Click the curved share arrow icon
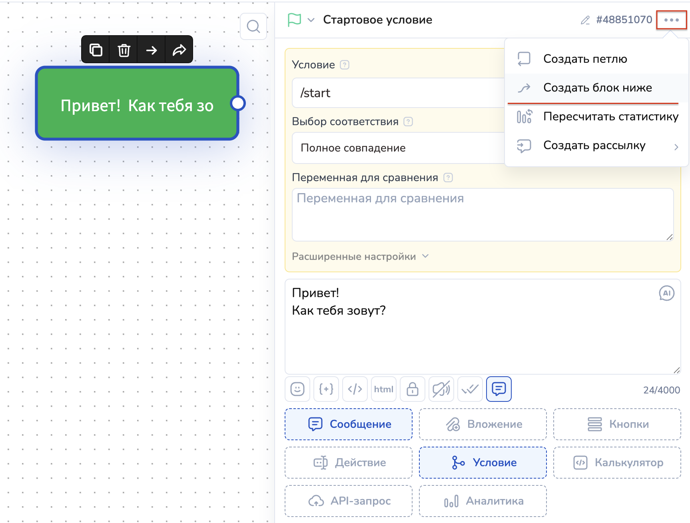The width and height of the screenshot is (690, 523). click(x=179, y=50)
